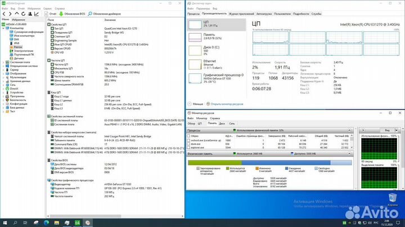Image resolution: width=405 pixels, height=227 pixels.
Task: Hide graphs pane with arrow button
Action: 363,130
